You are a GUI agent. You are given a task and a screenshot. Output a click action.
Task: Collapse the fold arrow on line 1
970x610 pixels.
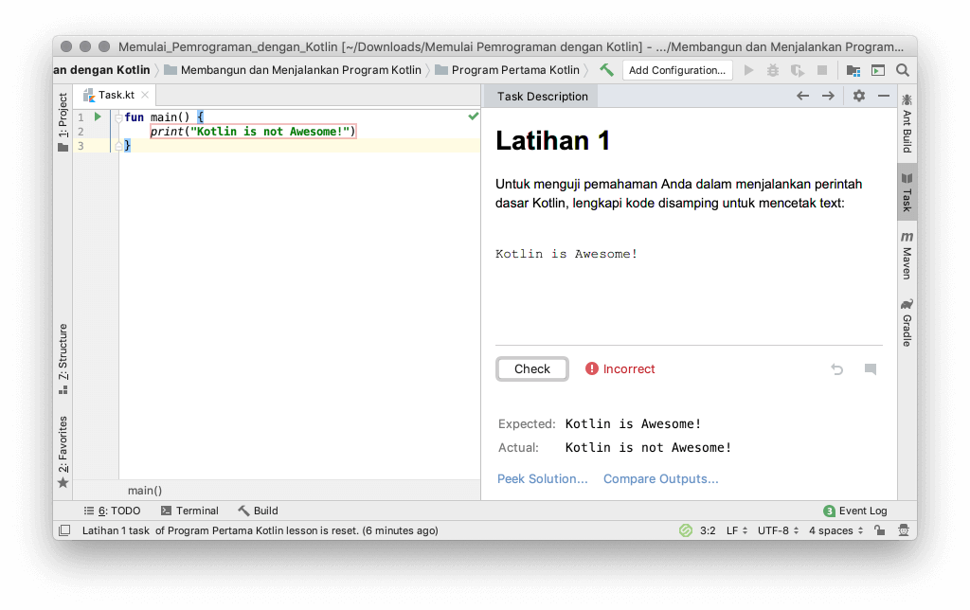[x=117, y=116]
